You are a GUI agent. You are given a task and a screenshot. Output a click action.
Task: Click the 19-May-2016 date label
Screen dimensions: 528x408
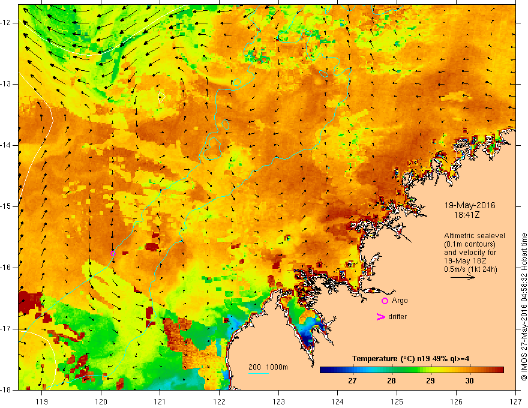coord(470,205)
